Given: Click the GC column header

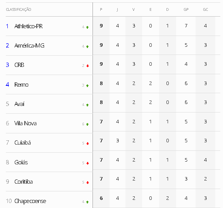Looking at the screenshot, I should tap(206, 10).
